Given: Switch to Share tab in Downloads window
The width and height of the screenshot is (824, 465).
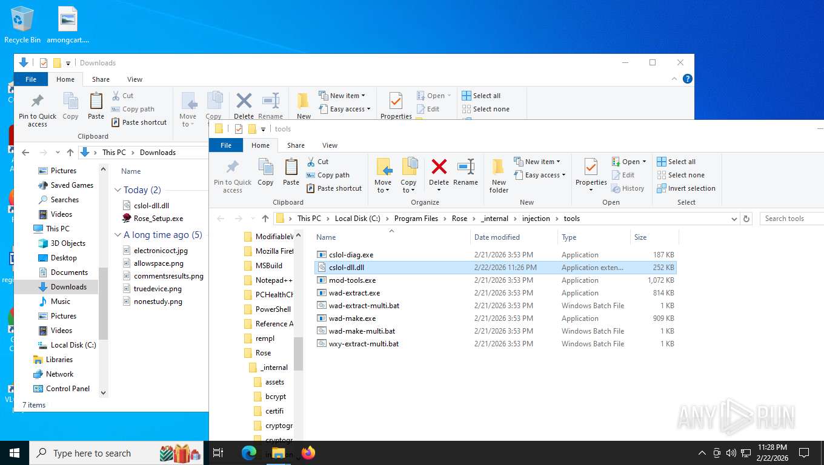Looking at the screenshot, I should pos(101,79).
